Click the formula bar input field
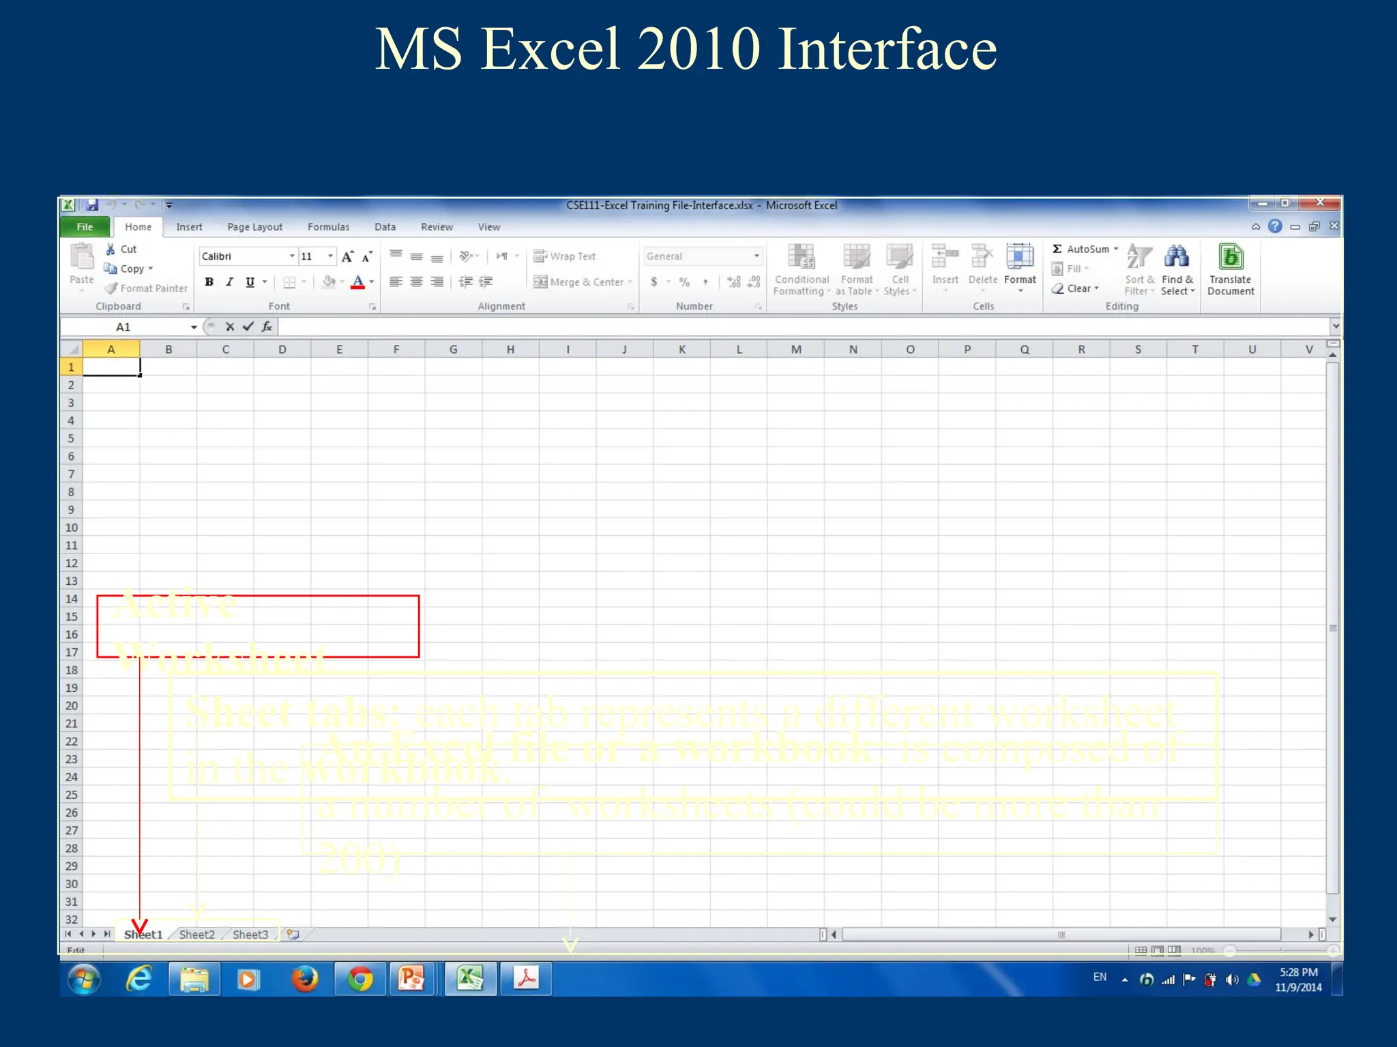Image resolution: width=1397 pixels, height=1047 pixels. click(804, 327)
